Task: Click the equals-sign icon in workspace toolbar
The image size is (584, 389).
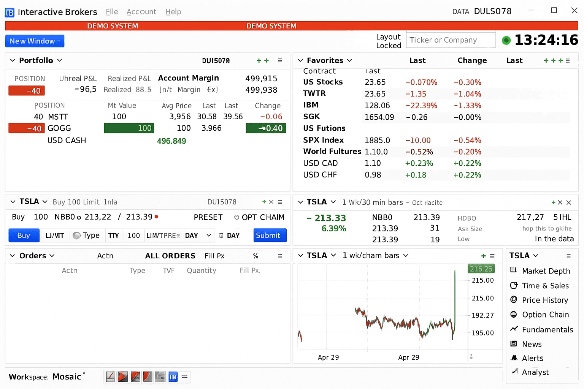Action: pos(185,376)
